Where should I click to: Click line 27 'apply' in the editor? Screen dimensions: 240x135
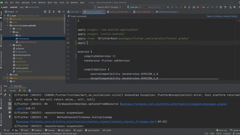tap(82, 43)
